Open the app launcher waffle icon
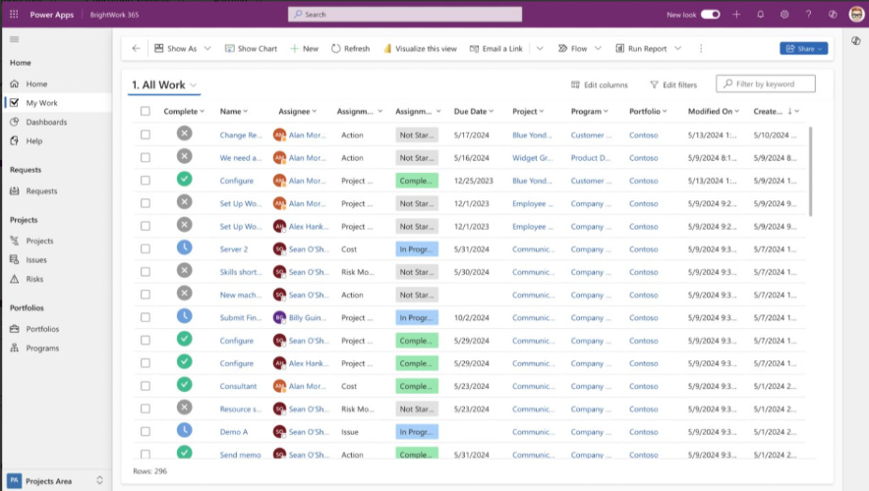 tap(14, 15)
